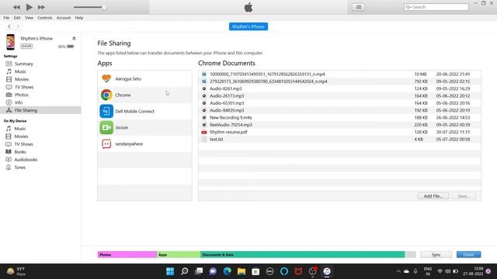Open the Windows Start menu
The image size is (497, 279).
170,271
